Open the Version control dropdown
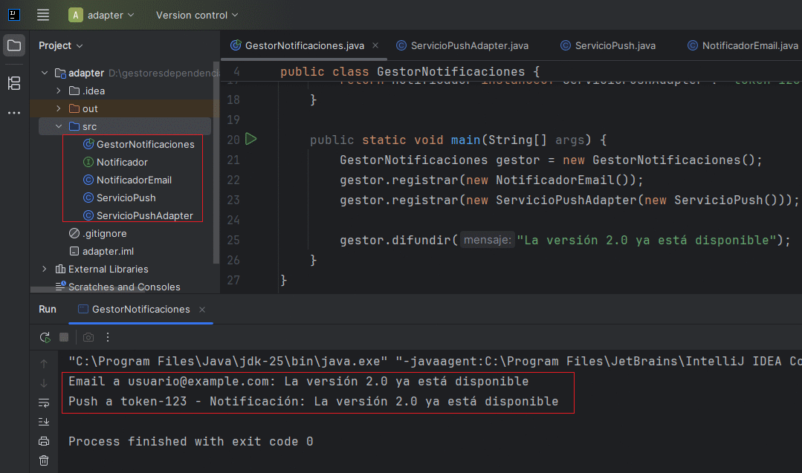The image size is (802, 473). pos(197,15)
